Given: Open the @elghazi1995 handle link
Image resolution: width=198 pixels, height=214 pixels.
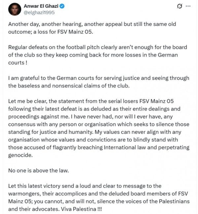Looking at the screenshot, I should pyautogui.click(x=39, y=12).
